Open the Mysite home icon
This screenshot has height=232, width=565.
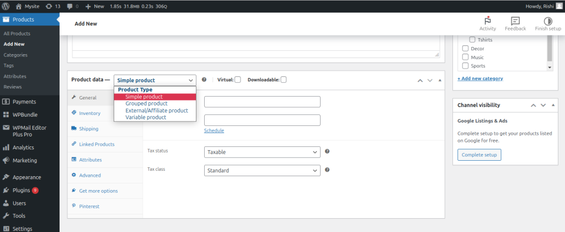(x=19, y=6)
